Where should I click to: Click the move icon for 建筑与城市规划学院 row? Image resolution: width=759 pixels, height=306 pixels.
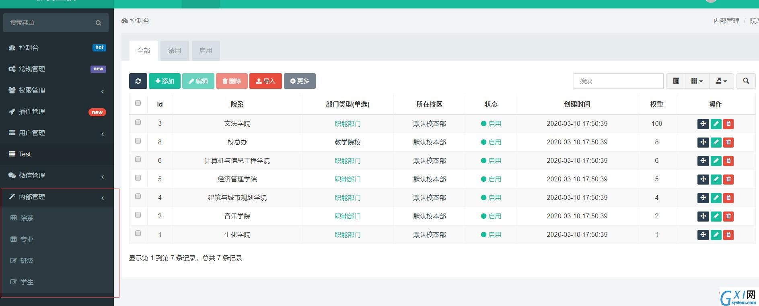(703, 198)
